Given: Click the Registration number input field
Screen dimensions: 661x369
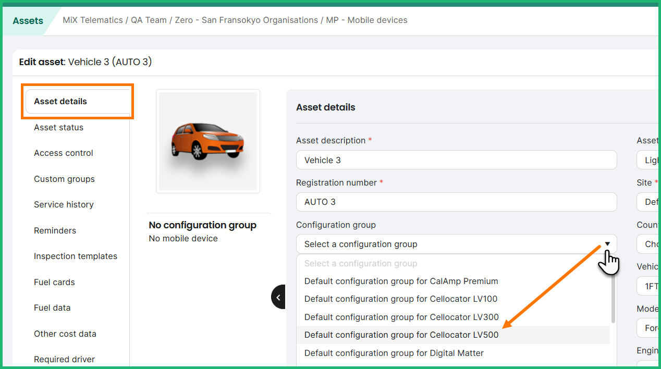Looking at the screenshot, I should coord(457,202).
